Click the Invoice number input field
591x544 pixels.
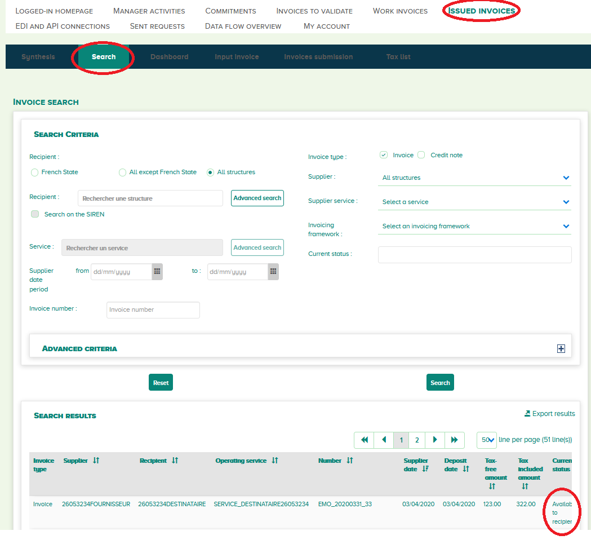153,309
